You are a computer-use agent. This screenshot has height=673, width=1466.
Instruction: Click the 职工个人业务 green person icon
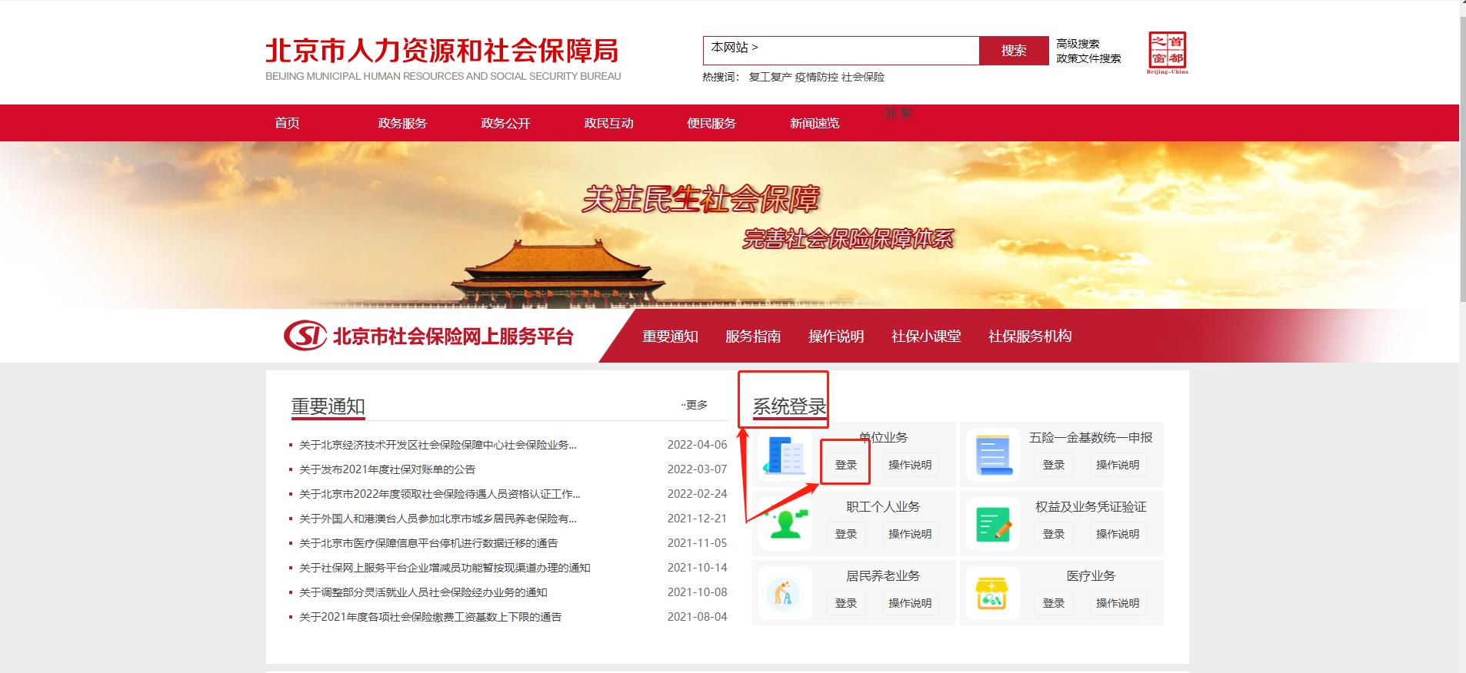point(785,523)
